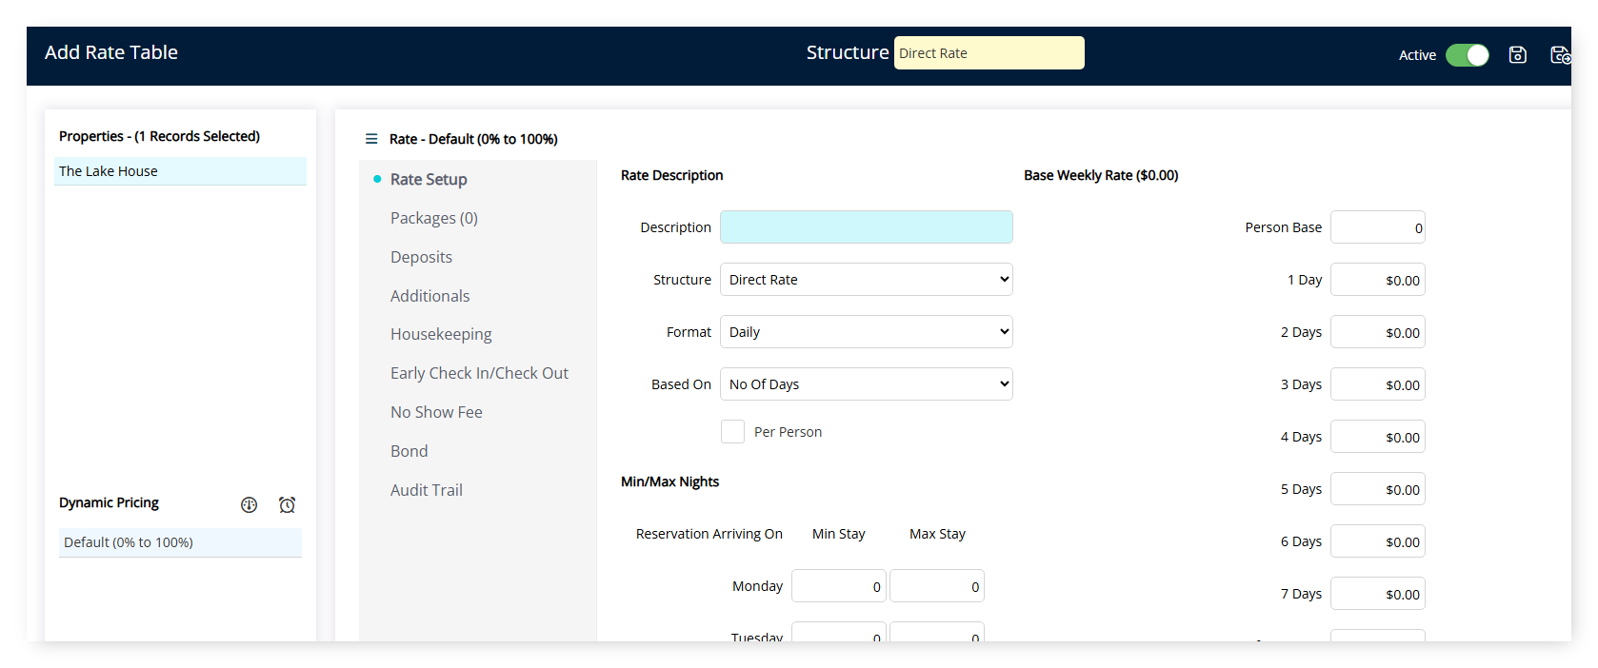
Task: Click the Save icon in header
Action: point(1518,55)
